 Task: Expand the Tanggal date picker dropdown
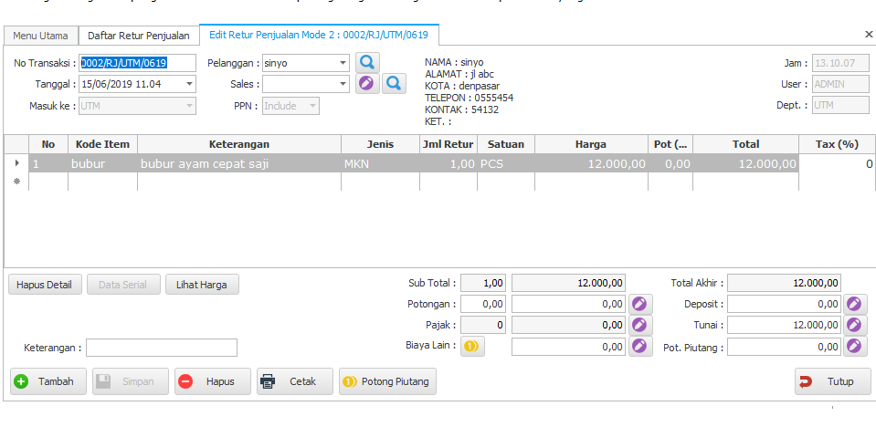click(189, 84)
